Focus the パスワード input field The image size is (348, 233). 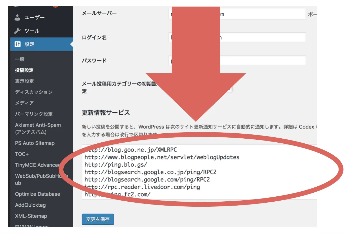[237, 60]
